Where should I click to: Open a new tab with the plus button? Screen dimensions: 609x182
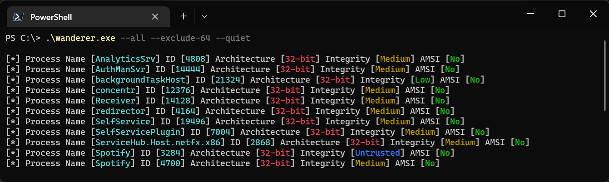pyautogui.click(x=183, y=16)
